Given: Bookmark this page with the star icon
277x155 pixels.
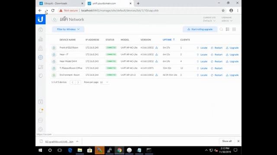Looking at the screenshot, I should (x=223, y=10).
